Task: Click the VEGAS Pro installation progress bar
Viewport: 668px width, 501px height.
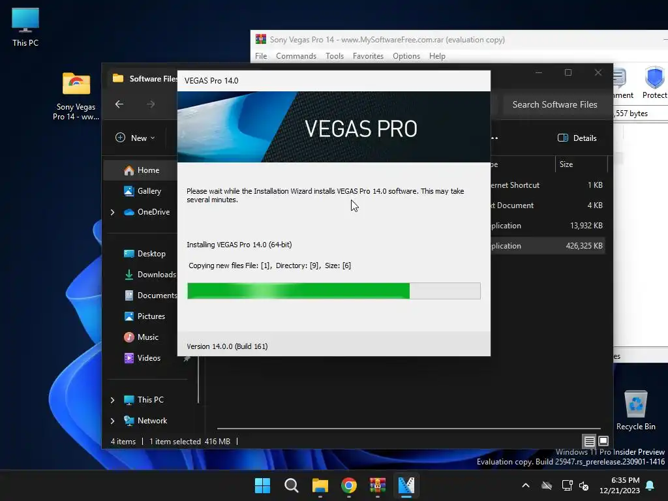Action: (334, 291)
